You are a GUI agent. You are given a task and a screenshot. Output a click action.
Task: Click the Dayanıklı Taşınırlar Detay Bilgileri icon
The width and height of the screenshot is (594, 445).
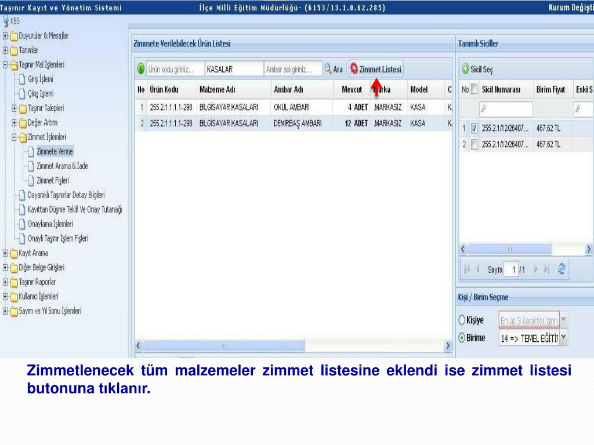tap(22, 195)
